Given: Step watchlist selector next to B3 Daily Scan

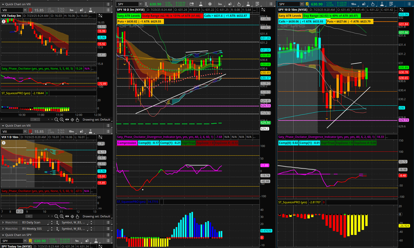Looking at the screenshot, I should pos(52,223).
